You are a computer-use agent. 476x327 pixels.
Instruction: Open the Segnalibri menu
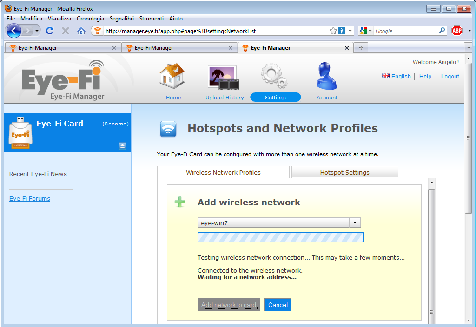(122, 19)
